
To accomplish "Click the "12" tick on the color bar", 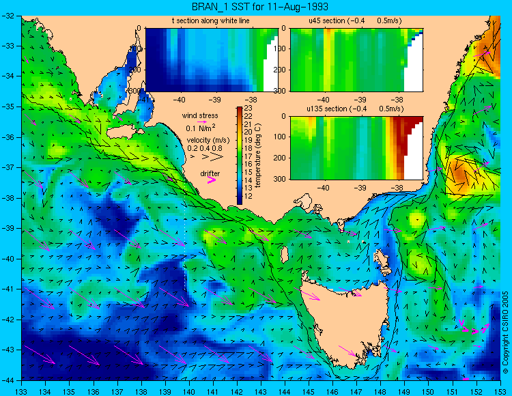I will [x=248, y=196].
